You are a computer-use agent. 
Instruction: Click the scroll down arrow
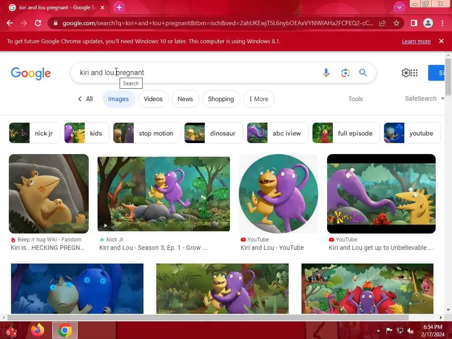click(448, 310)
